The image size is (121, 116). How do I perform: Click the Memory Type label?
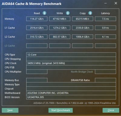coord(12,85)
